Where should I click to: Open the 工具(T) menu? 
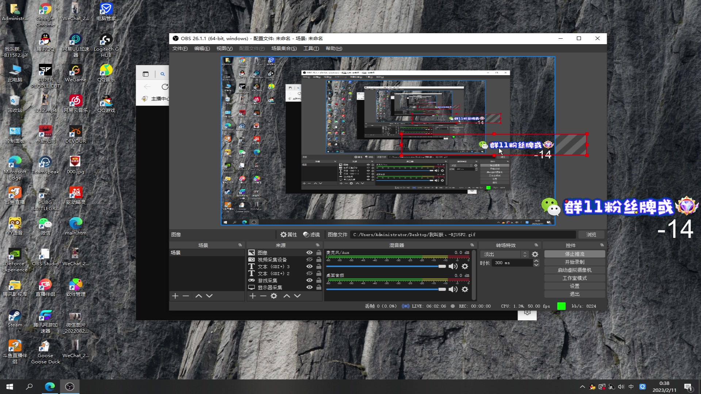[311, 49]
